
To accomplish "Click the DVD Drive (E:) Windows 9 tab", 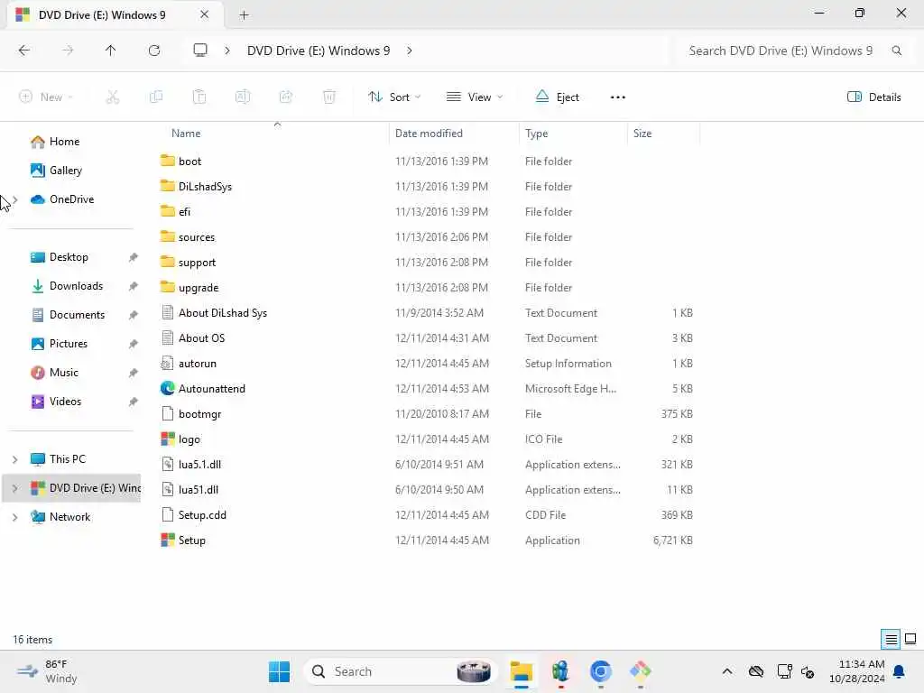I will 115,14.
